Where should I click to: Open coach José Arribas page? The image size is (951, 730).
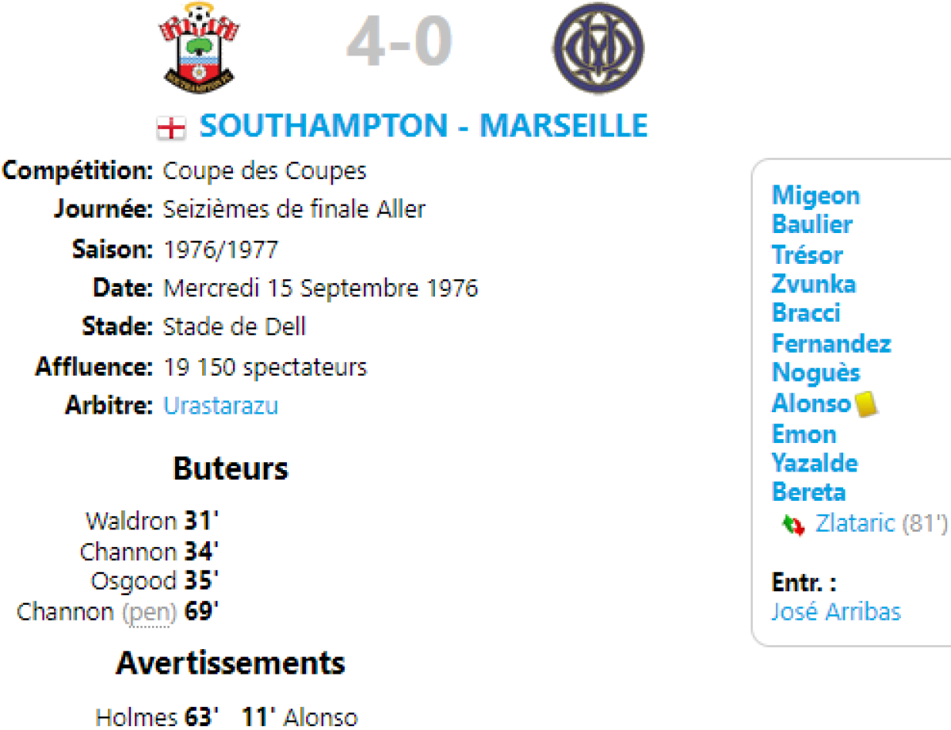[835, 612]
